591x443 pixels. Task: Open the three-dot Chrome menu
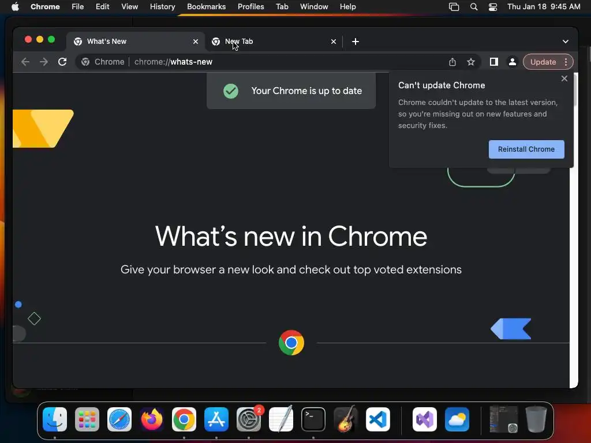[566, 62]
